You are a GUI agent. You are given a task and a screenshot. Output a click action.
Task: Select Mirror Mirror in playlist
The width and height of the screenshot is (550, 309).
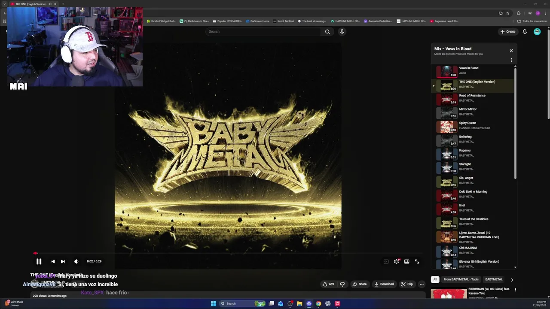(473, 112)
